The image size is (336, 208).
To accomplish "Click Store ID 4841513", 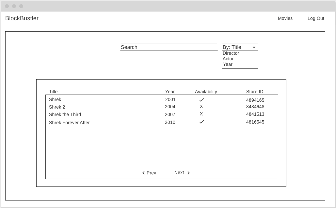I will pos(255,114).
